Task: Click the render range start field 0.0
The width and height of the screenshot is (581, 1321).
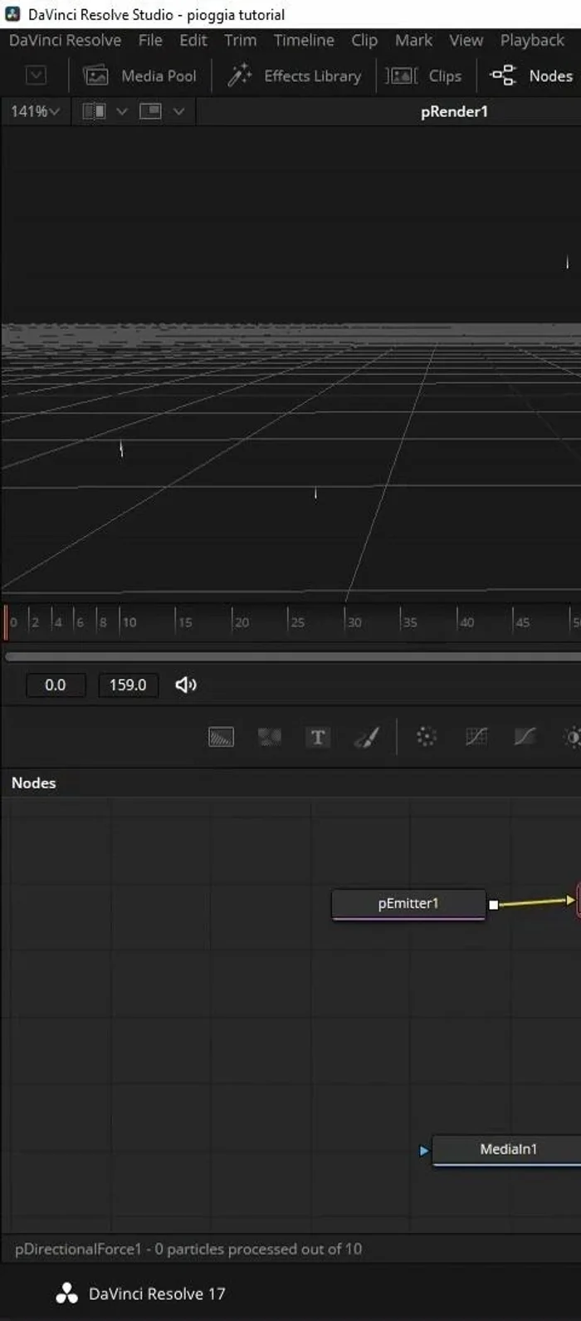Action: (x=55, y=685)
